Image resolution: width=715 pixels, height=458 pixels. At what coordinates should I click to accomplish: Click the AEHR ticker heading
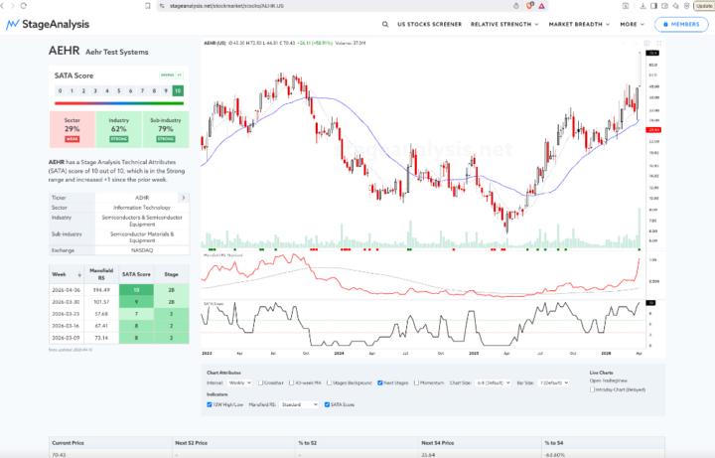pos(65,51)
